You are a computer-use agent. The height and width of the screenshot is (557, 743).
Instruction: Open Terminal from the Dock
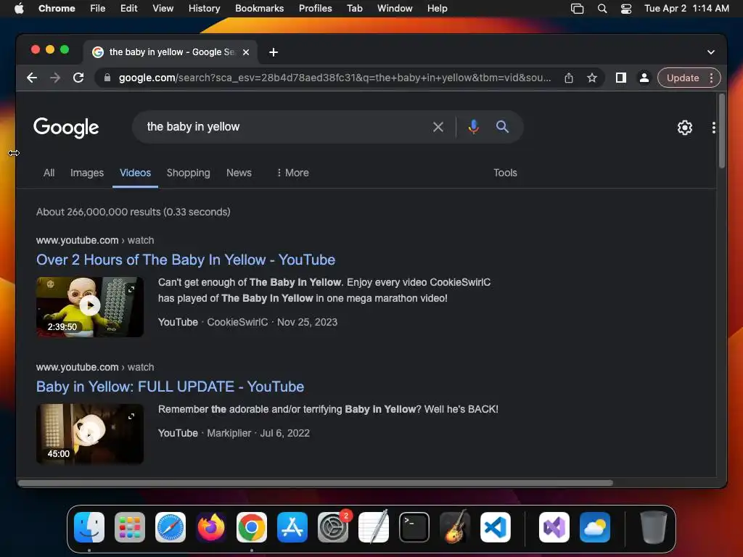pyautogui.click(x=414, y=527)
